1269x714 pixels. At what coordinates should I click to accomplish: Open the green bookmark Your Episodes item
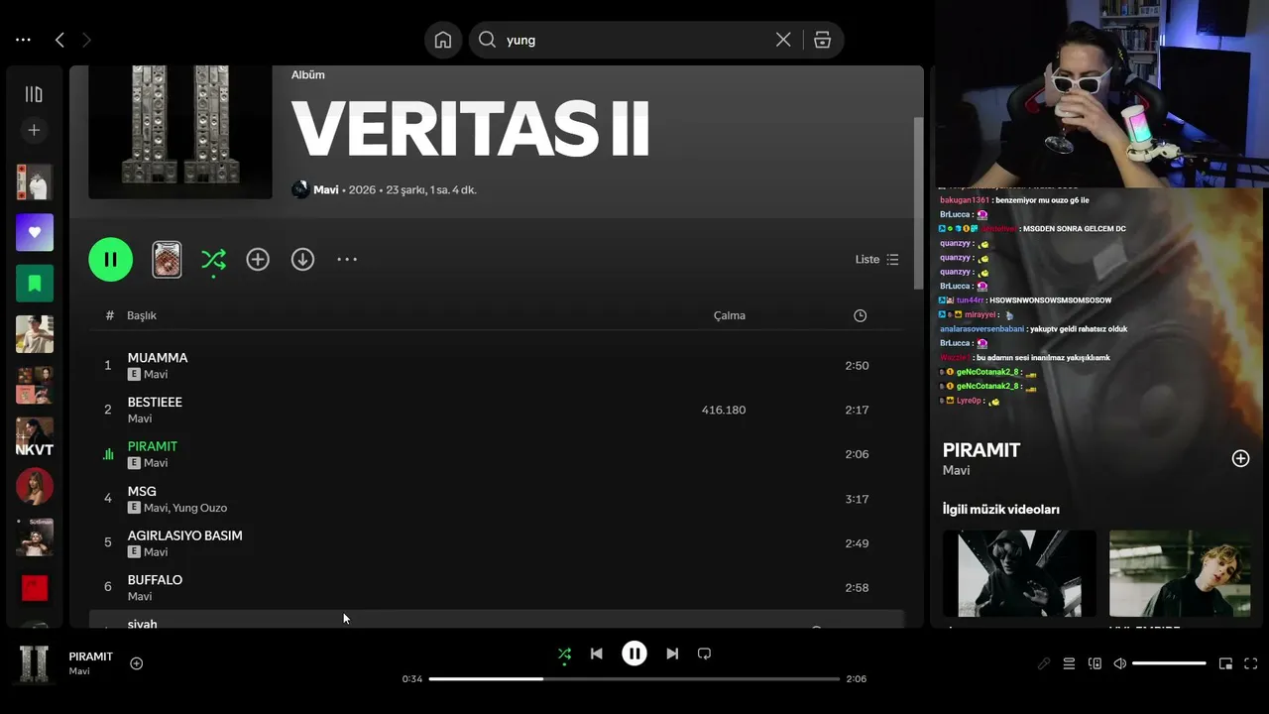click(x=35, y=284)
